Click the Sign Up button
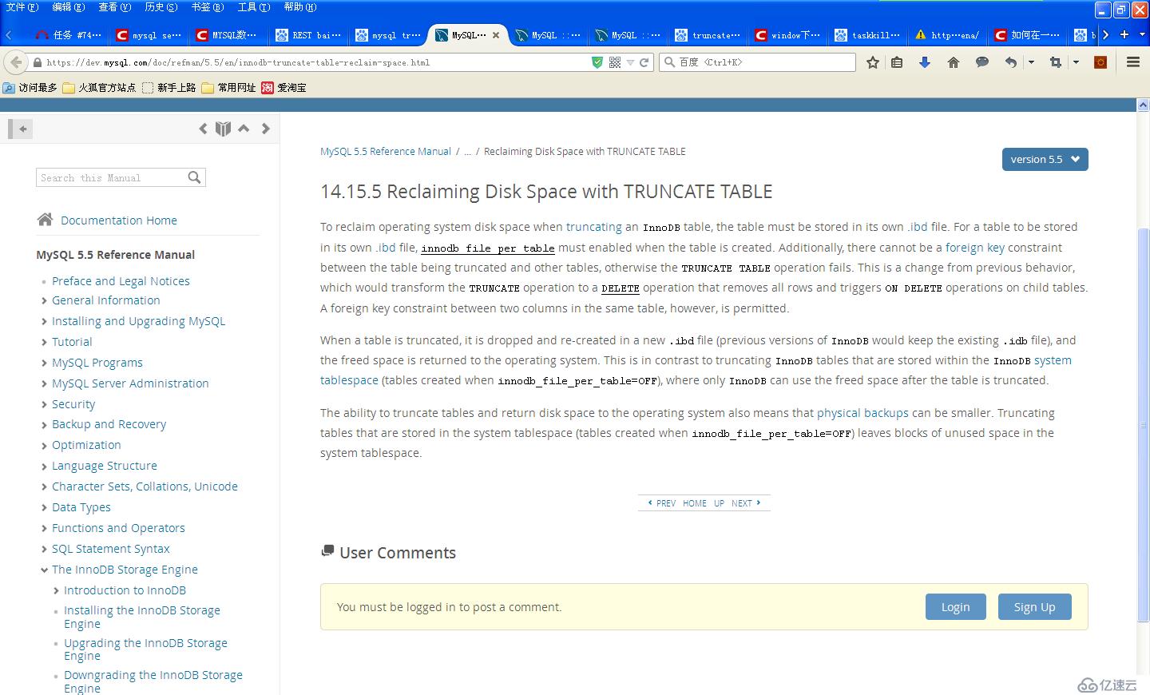The image size is (1150, 695). (x=1034, y=607)
